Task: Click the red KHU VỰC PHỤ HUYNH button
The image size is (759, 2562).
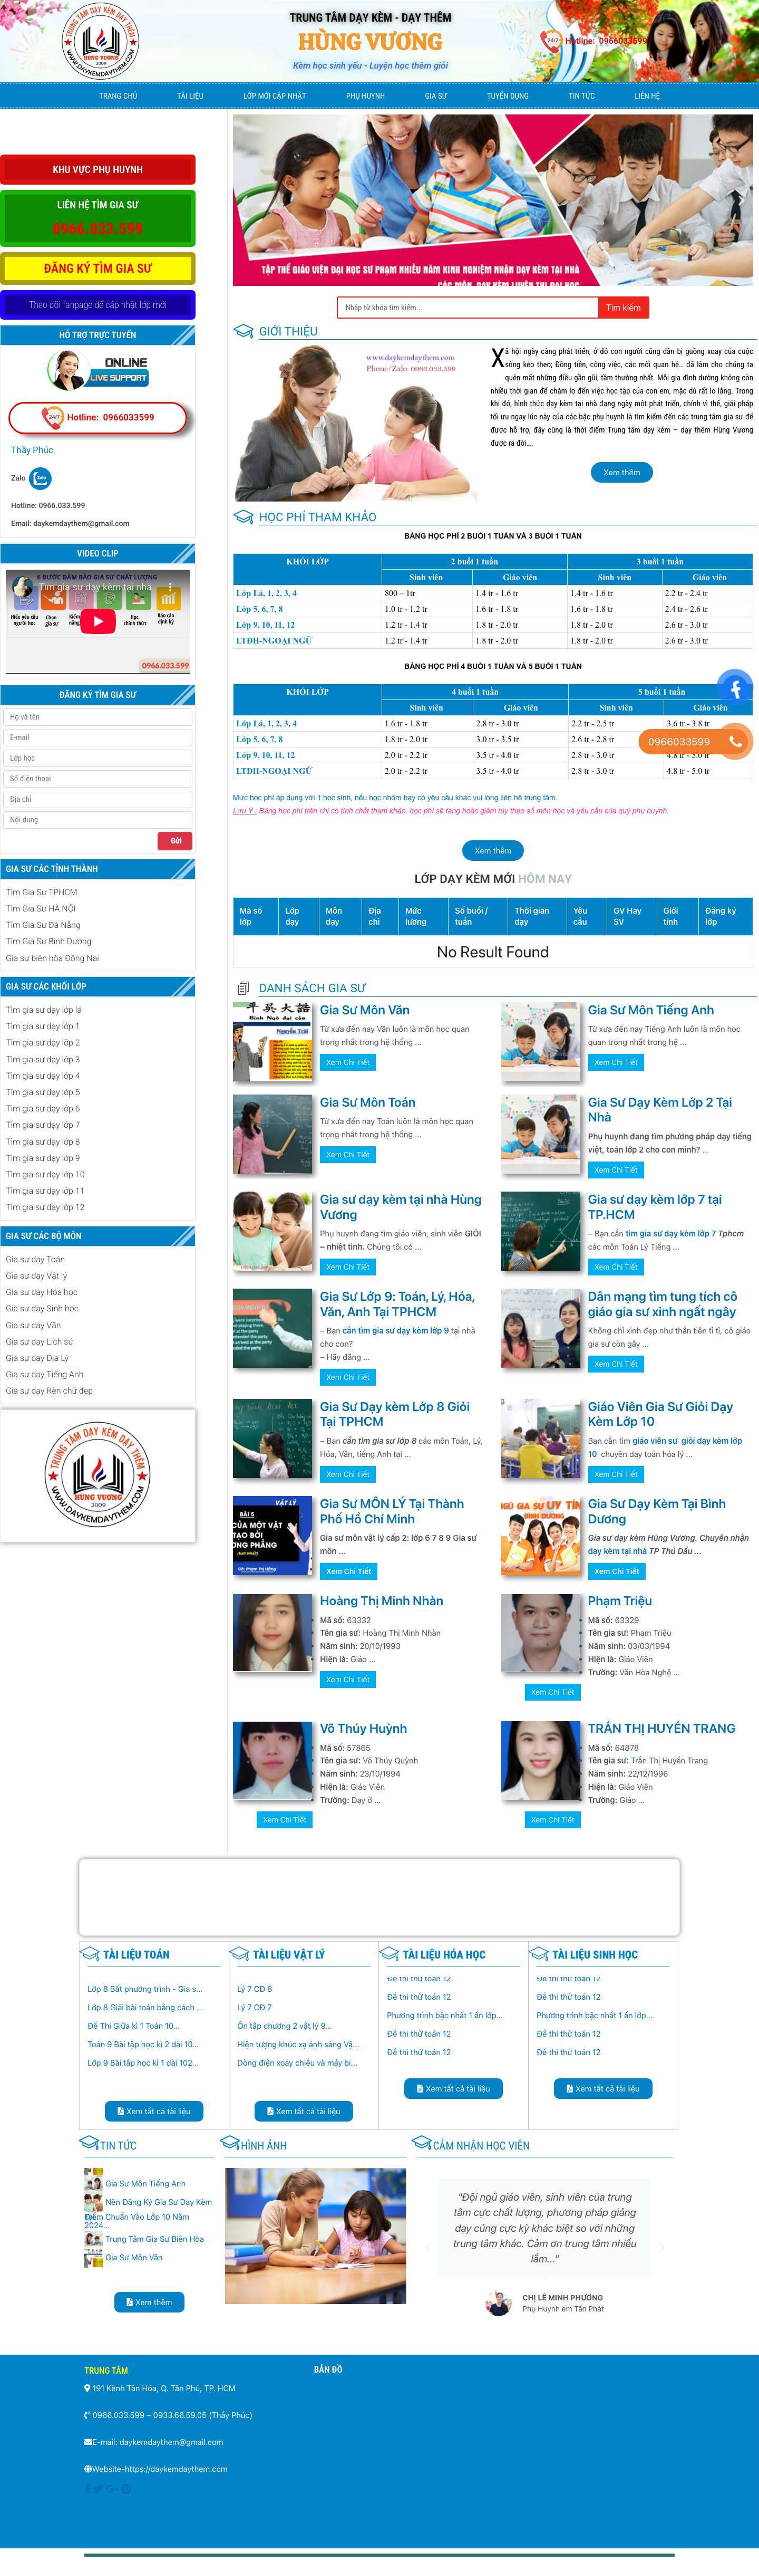Action: (x=98, y=169)
